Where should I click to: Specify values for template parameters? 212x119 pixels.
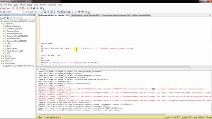86,12
